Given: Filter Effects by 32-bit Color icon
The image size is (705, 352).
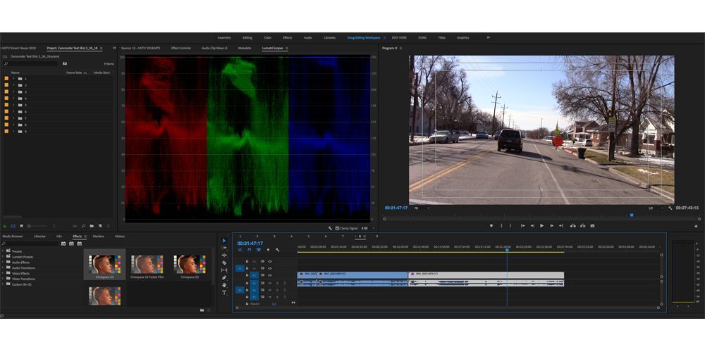Looking at the screenshot, I should click(x=71, y=244).
